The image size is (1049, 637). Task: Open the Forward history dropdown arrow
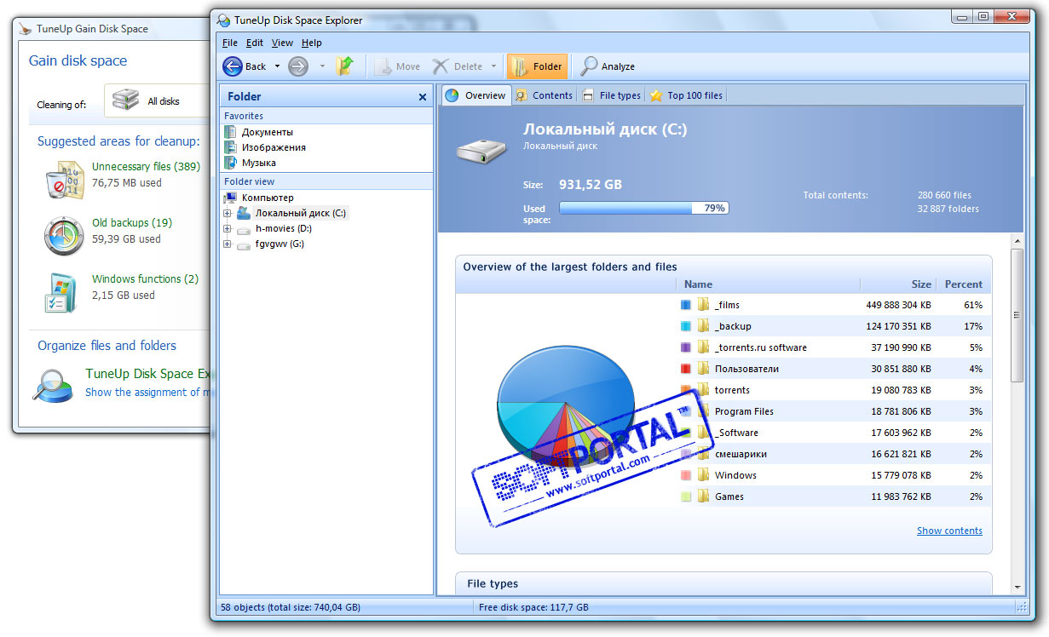pos(322,66)
